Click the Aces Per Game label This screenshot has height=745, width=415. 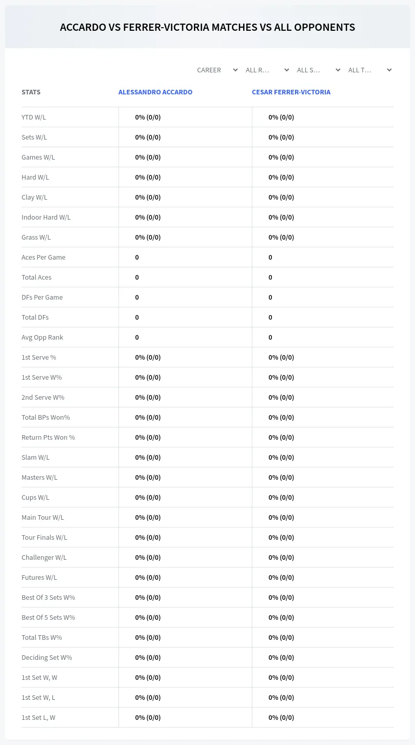tap(44, 257)
